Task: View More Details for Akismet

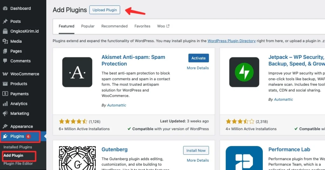Action: [x=198, y=68]
